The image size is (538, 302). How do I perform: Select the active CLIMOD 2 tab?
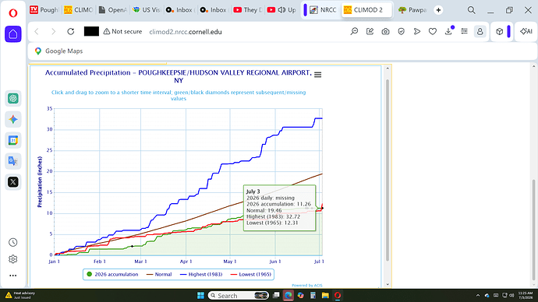coord(366,10)
